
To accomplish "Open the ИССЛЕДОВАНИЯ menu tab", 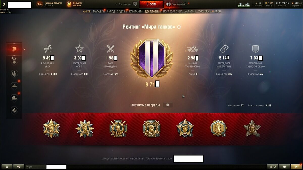I will pos(172,11).
